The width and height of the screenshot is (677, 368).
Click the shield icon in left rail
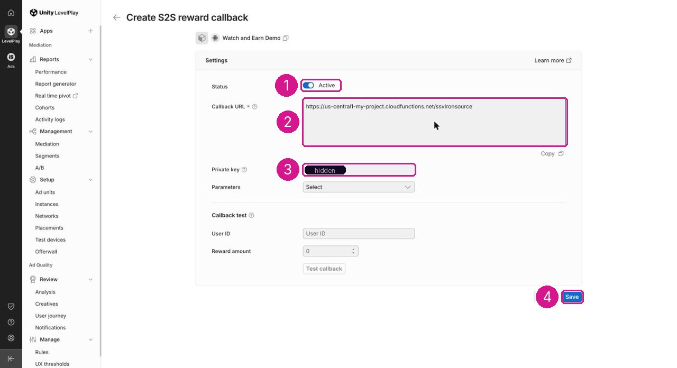click(x=11, y=306)
